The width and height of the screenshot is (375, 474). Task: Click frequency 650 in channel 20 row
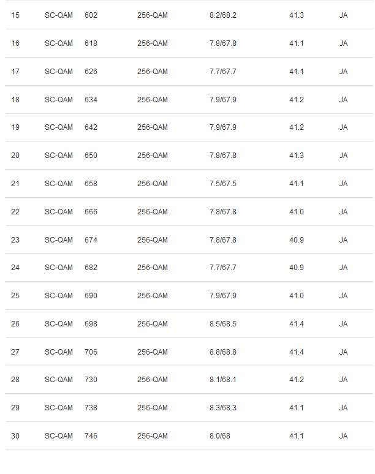[x=91, y=156]
